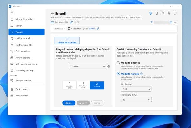191x128 pixels.
Task: Open the Risoluzione FHD dropdown
Action: (136, 89)
